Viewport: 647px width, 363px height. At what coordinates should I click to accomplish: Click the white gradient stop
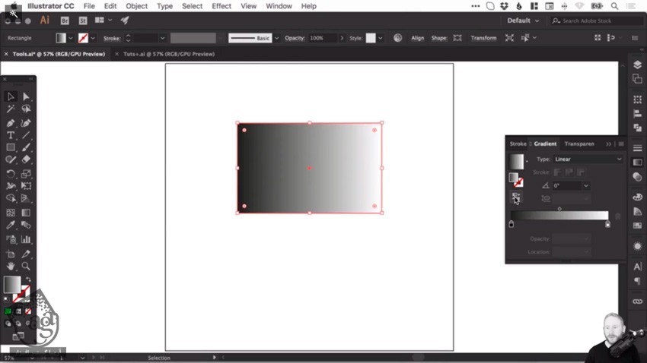pyautogui.click(x=608, y=224)
